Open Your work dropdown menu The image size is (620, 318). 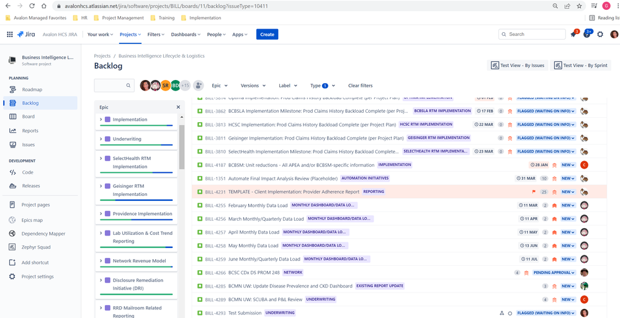(100, 34)
